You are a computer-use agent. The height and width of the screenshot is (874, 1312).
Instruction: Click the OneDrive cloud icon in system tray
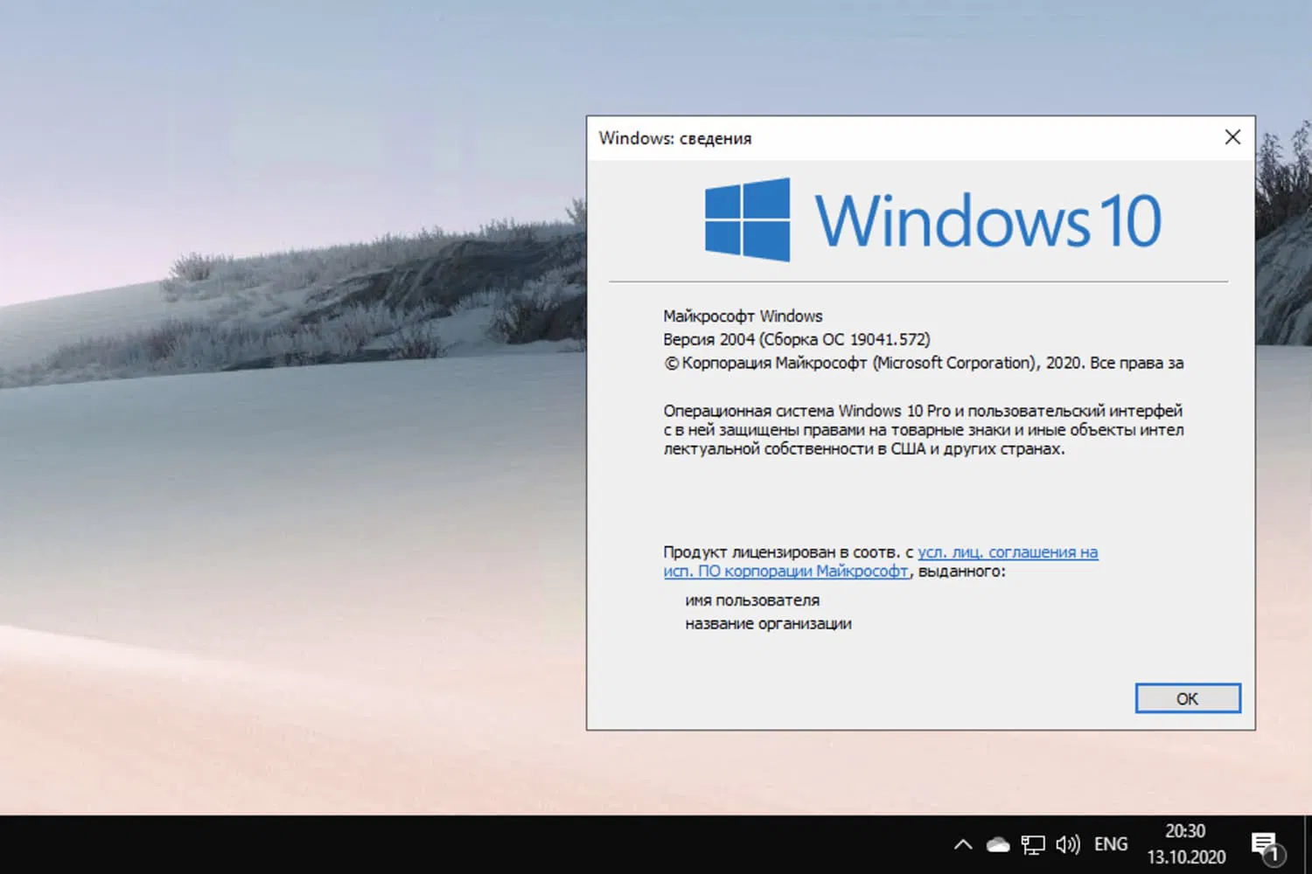997,843
